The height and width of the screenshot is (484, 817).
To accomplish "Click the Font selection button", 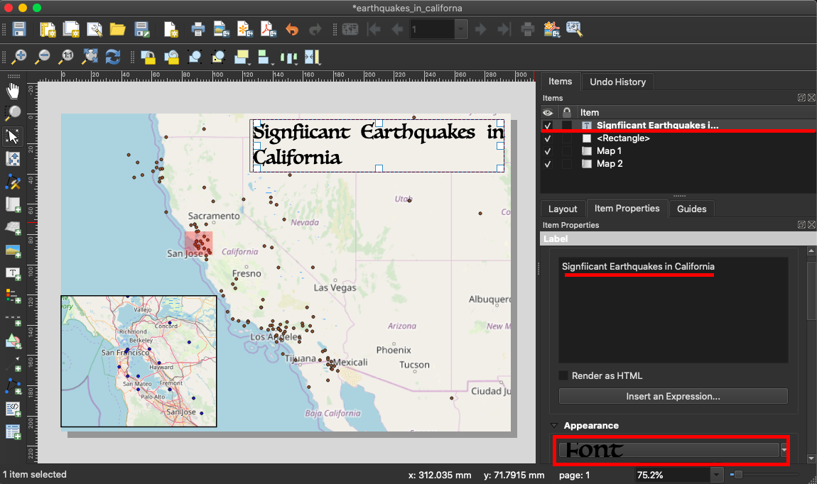I will tap(668, 450).
